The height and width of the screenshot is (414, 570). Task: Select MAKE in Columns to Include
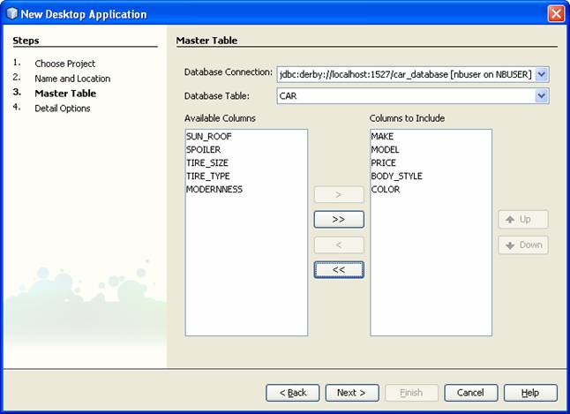coord(382,137)
